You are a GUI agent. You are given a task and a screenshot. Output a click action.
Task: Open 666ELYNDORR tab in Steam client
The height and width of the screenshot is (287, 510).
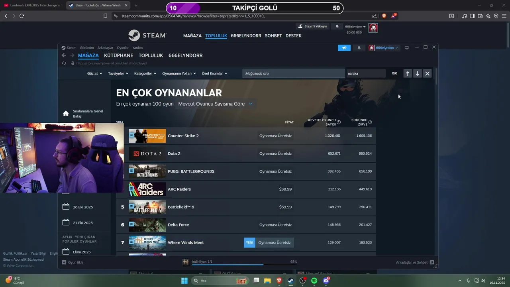[x=186, y=55]
